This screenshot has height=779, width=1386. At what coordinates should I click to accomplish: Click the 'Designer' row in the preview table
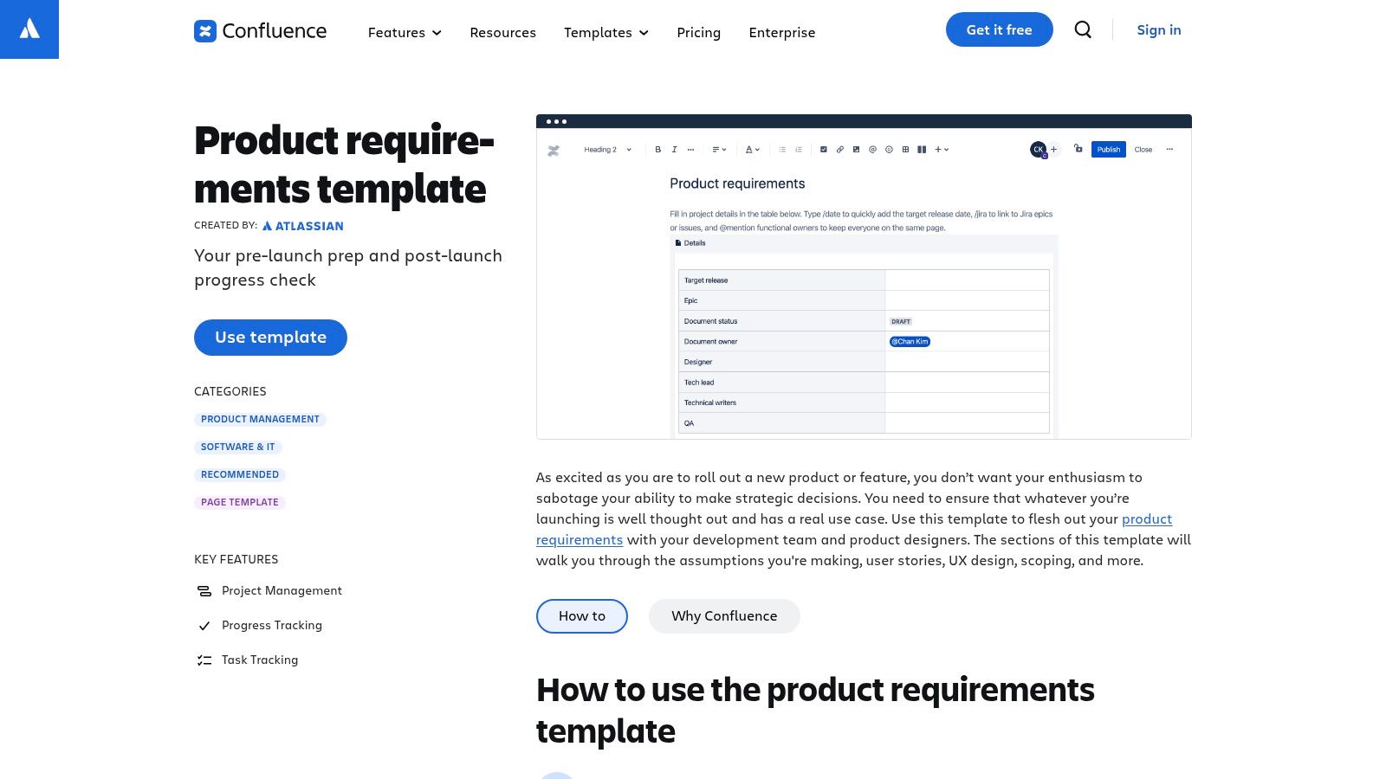tap(864, 362)
